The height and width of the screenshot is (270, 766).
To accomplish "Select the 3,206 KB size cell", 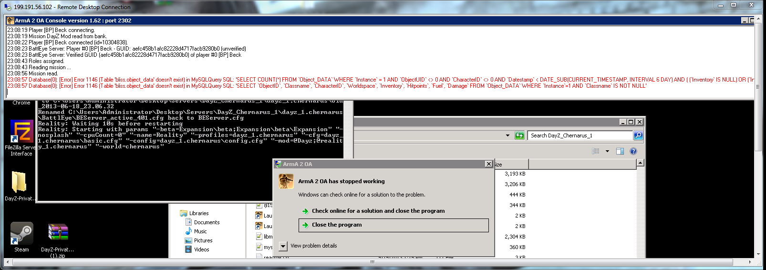I will tap(515, 184).
